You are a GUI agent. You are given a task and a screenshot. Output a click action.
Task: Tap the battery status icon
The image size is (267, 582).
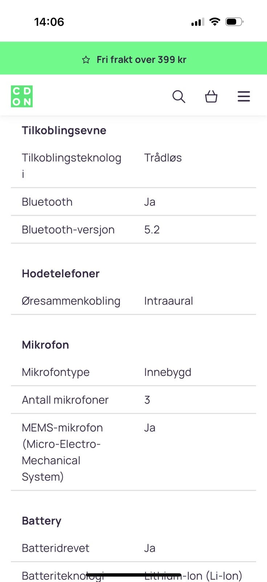click(234, 22)
